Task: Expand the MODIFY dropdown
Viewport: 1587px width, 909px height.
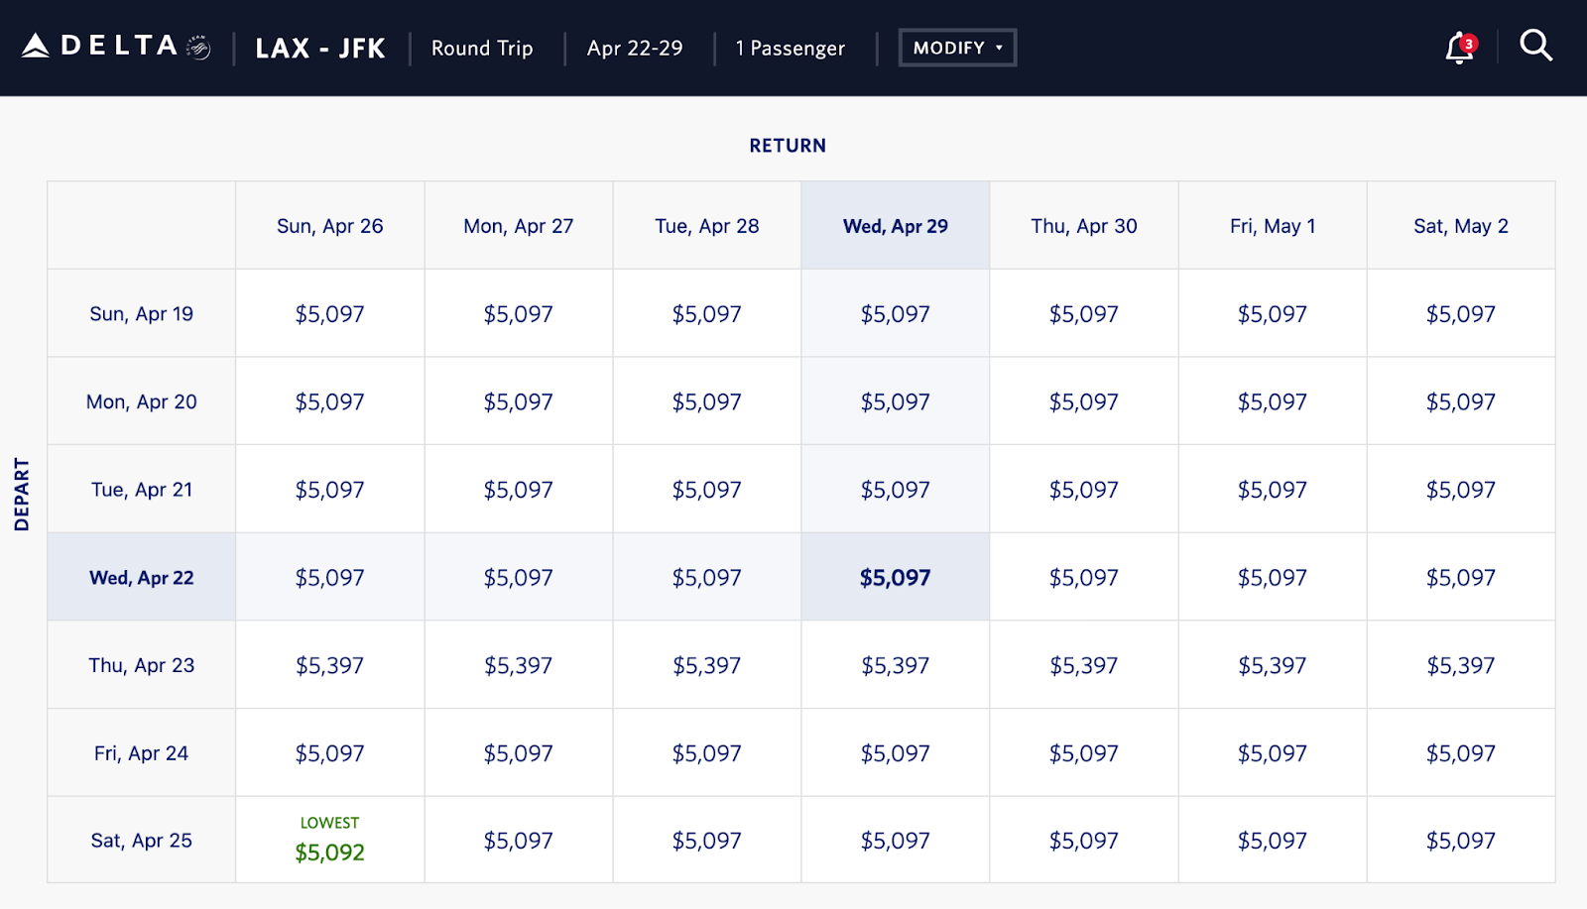Action: click(x=957, y=48)
